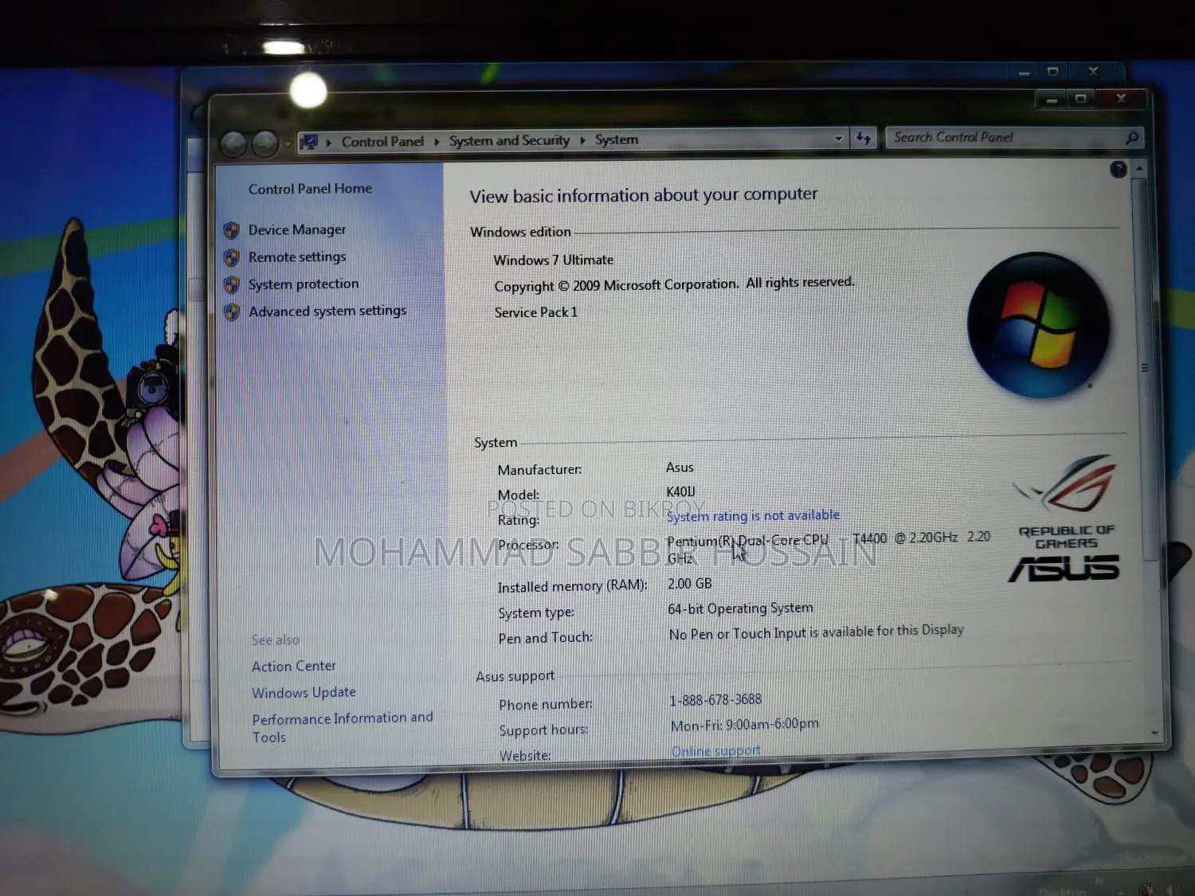The width and height of the screenshot is (1195, 896).
Task: Click the Windows 7 logo orb image
Action: pyautogui.click(x=1038, y=325)
